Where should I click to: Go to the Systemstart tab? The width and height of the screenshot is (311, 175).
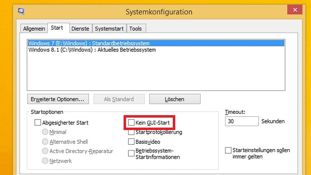[x=109, y=29]
